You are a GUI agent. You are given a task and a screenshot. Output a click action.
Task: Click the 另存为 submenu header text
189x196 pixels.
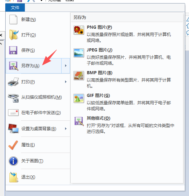click(80, 17)
